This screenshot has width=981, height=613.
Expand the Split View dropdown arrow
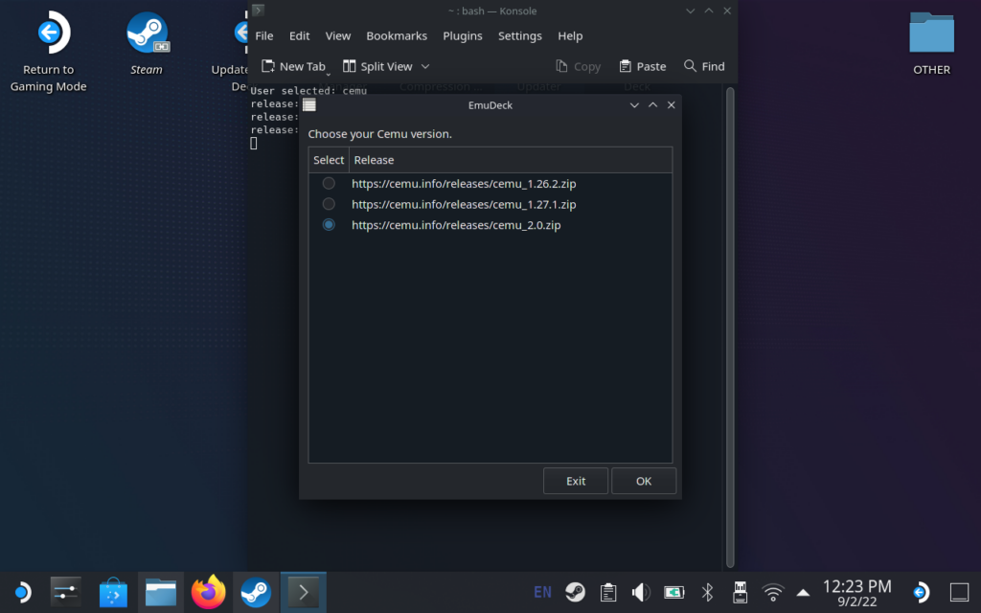coord(425,66)
